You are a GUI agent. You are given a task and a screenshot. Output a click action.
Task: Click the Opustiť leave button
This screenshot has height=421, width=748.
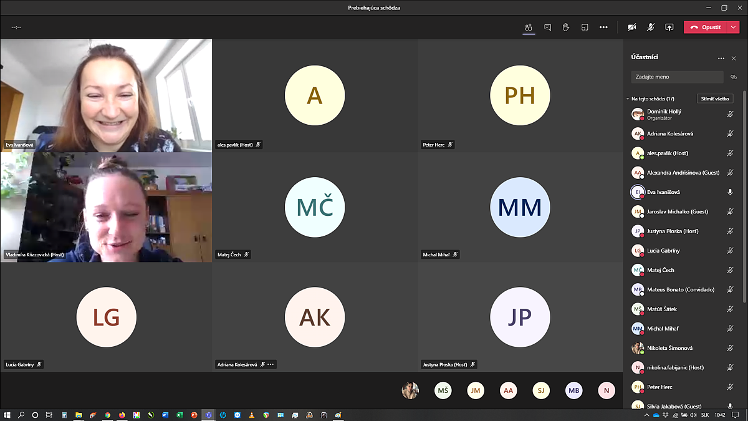[706, 27]
